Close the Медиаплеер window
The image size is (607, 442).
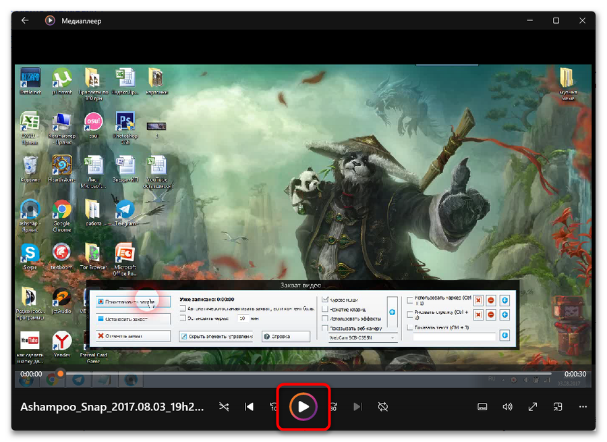click(582, 20)
